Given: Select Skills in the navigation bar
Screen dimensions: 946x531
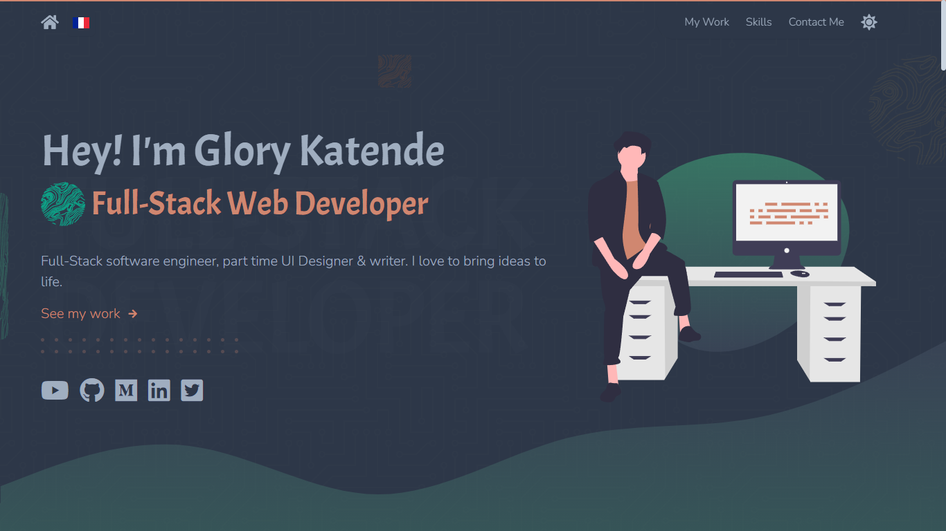Looking at the screenshot, I should (758, 22).
